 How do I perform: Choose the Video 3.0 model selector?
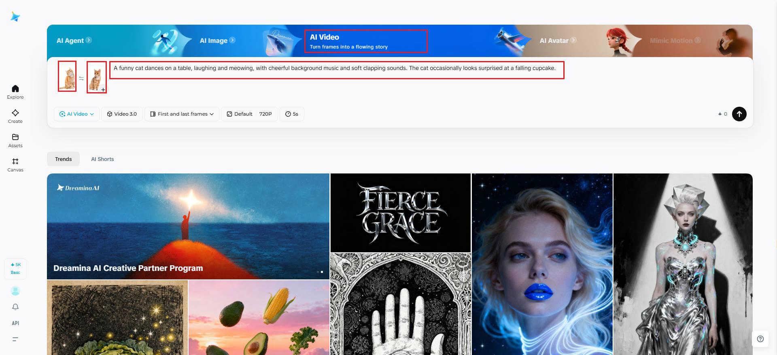122,114
